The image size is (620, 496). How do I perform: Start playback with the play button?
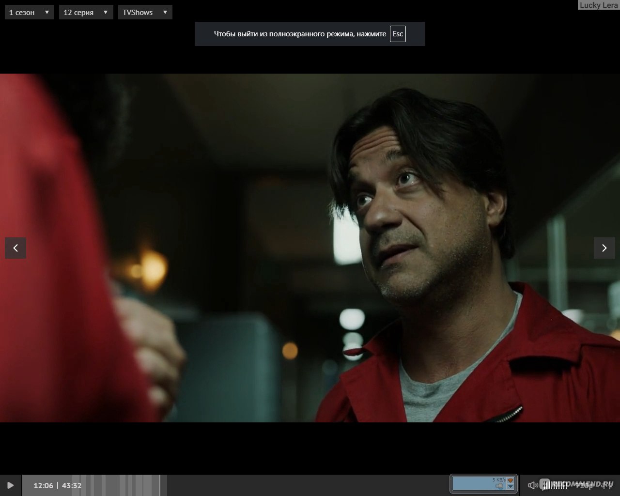11,485
